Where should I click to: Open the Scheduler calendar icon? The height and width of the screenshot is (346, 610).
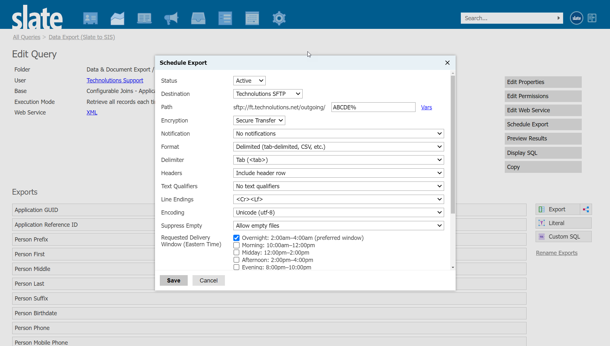click(x=252, y=18)
